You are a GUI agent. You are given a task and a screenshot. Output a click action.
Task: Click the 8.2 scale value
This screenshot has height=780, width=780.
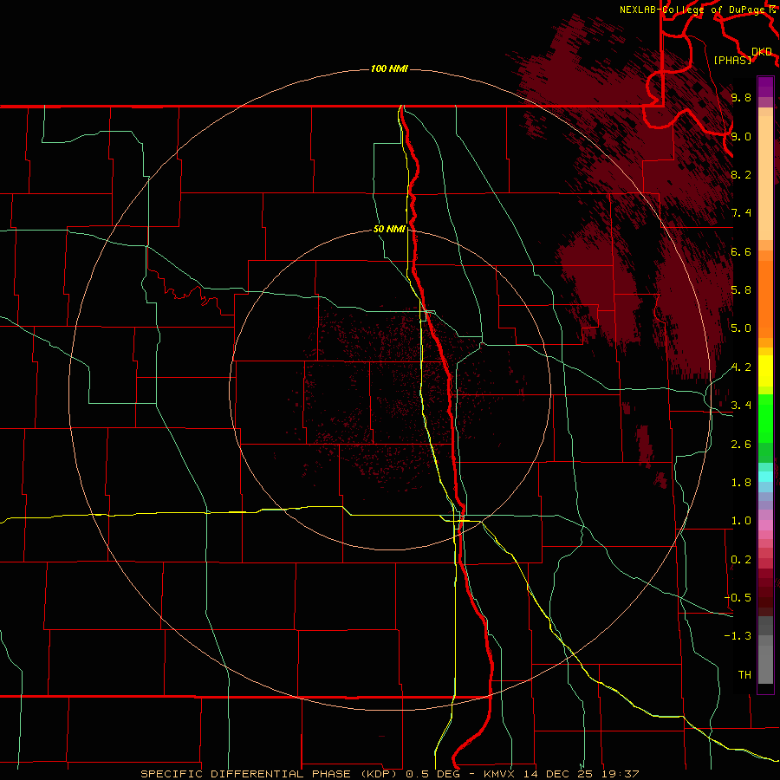pyautogui.click(x=741, y=174)
